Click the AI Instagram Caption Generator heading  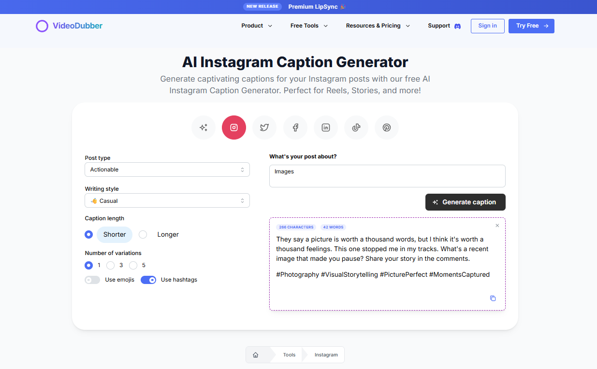[295, 62]
